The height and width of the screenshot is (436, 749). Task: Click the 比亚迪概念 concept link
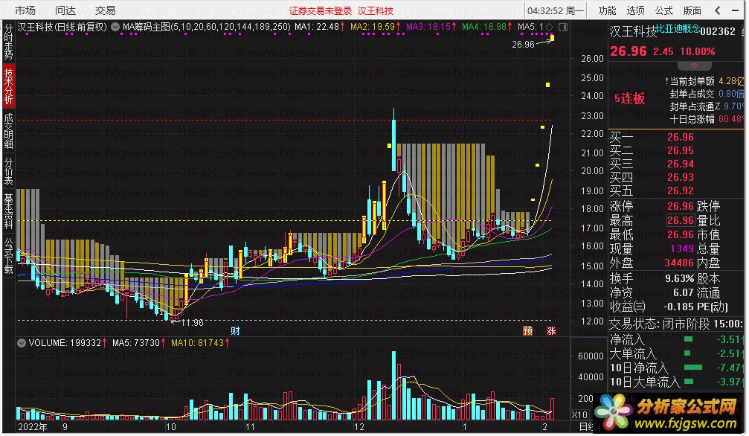678,29
